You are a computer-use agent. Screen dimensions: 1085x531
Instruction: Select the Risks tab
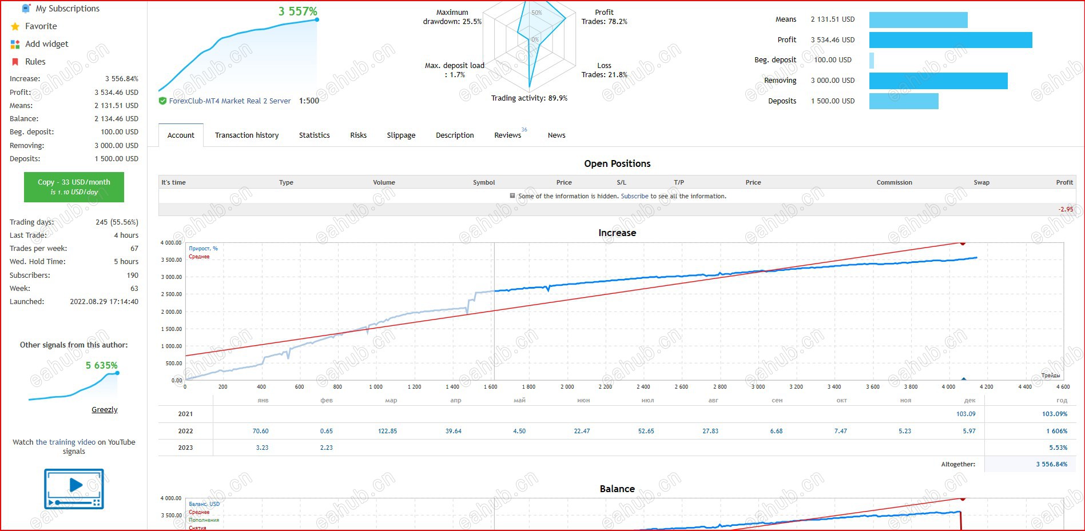(358, 135)
